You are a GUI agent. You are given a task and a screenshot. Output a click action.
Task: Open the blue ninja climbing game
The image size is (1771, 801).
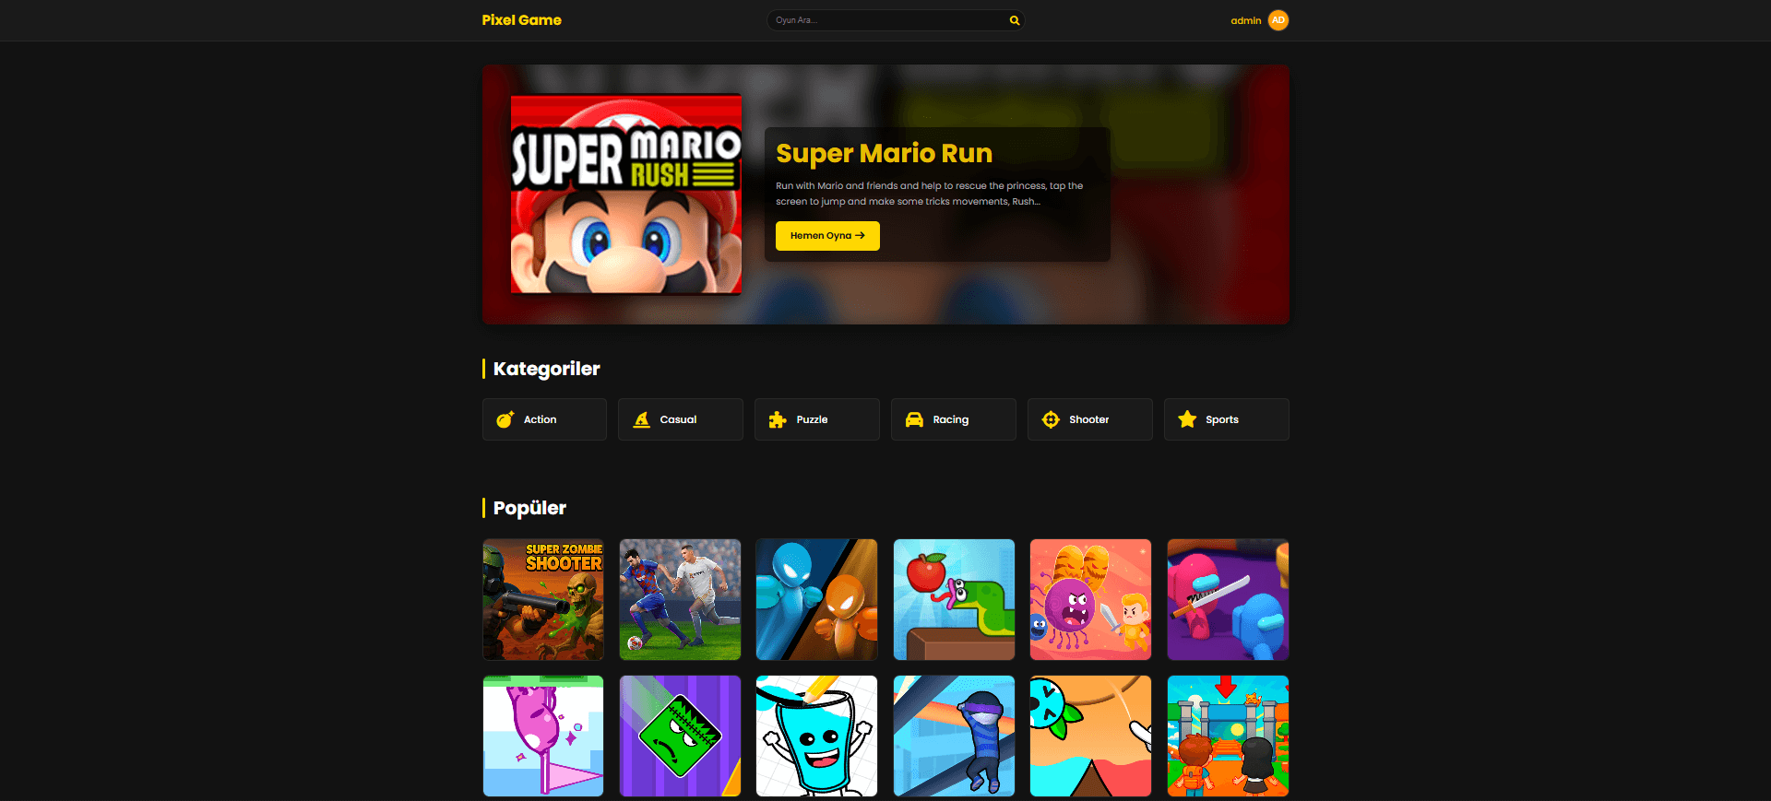954,736
